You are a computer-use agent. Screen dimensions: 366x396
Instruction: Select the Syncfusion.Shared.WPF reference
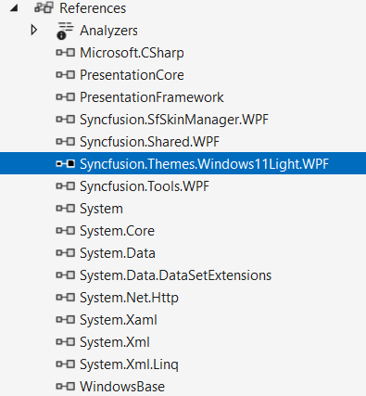click(149, 142)
